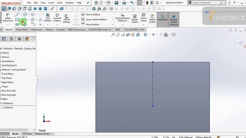246x138 pixels.
Task: Click Display/Delete Relations
Action: tap(123, 18)
